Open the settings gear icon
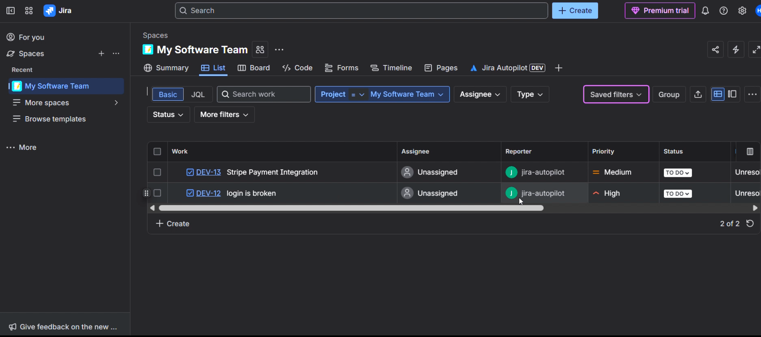Image resolution: width=761 pixels, height=337 pixels. click(x=742, y=11)
